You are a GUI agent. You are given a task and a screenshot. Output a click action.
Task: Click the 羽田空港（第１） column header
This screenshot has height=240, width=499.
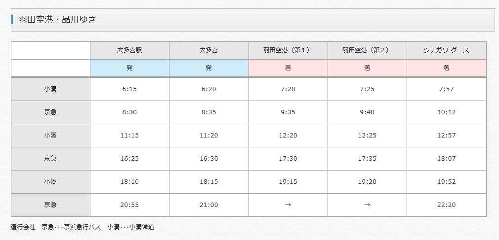tap(288, 50)
